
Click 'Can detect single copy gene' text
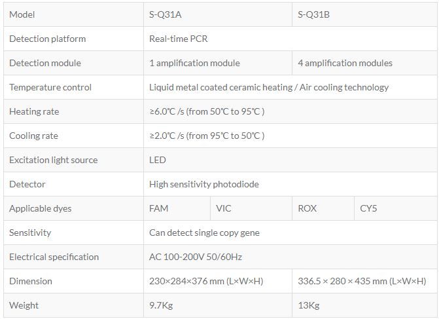pyautogui.click(x=205, y=233)
